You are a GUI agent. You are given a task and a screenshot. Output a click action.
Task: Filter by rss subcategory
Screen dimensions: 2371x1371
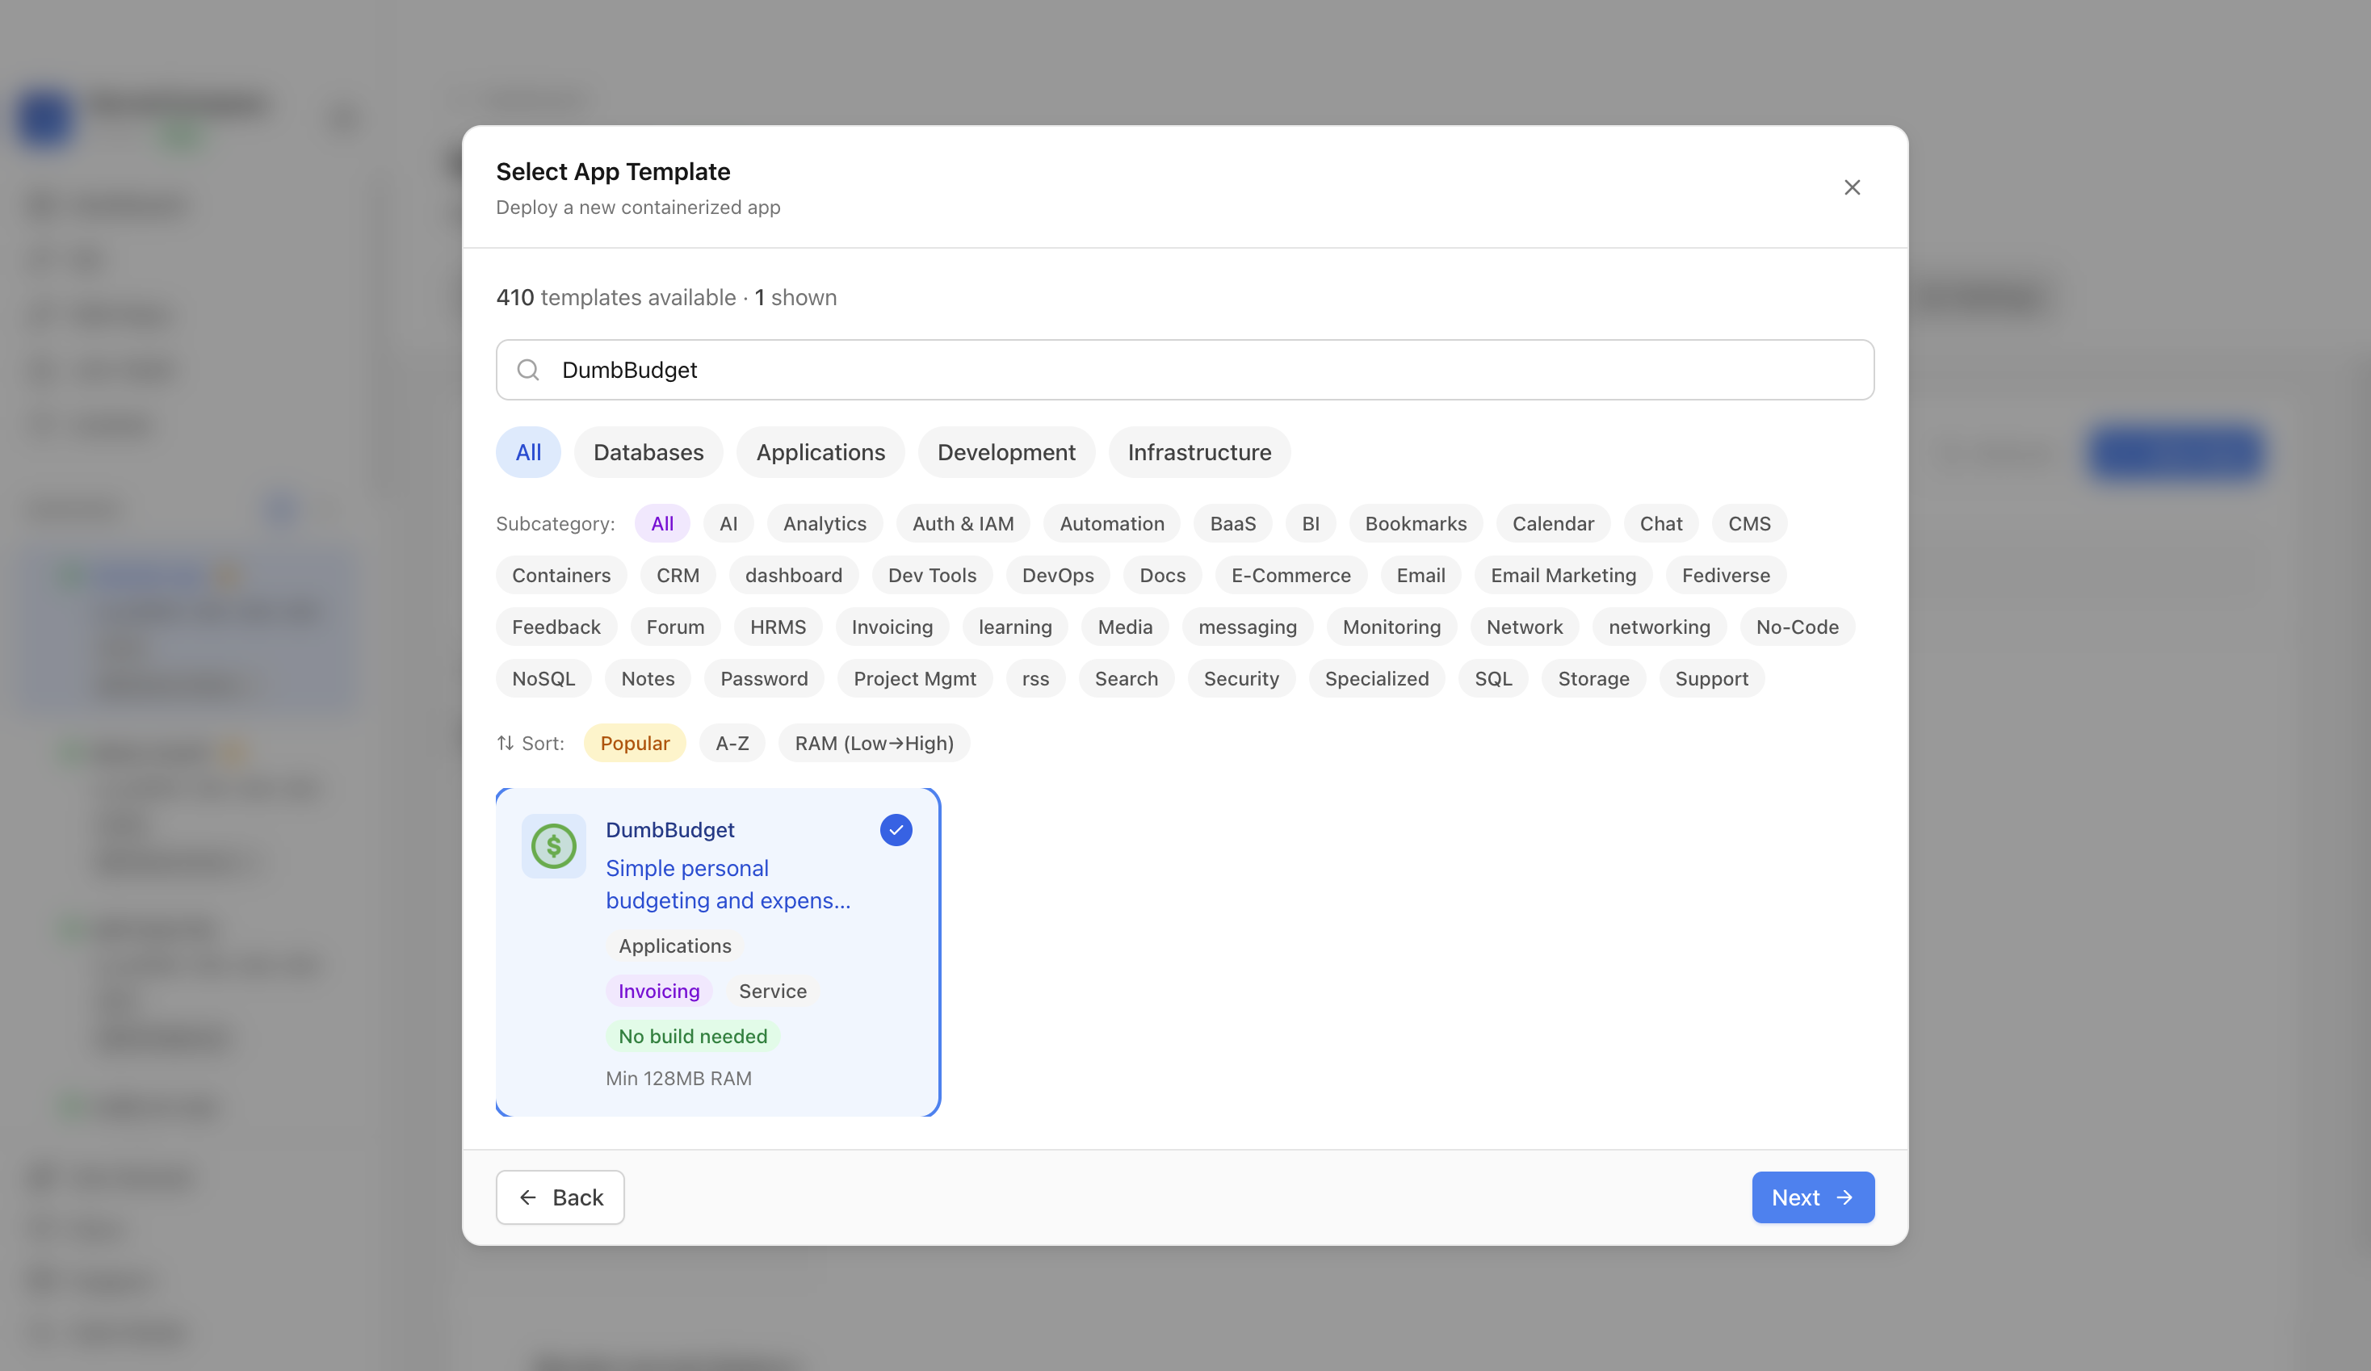pyautogui.click(x=1035, y=678)
